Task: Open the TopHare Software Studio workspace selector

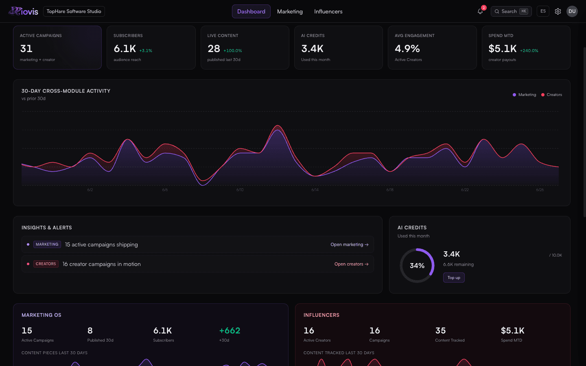Action: (74, 11)
